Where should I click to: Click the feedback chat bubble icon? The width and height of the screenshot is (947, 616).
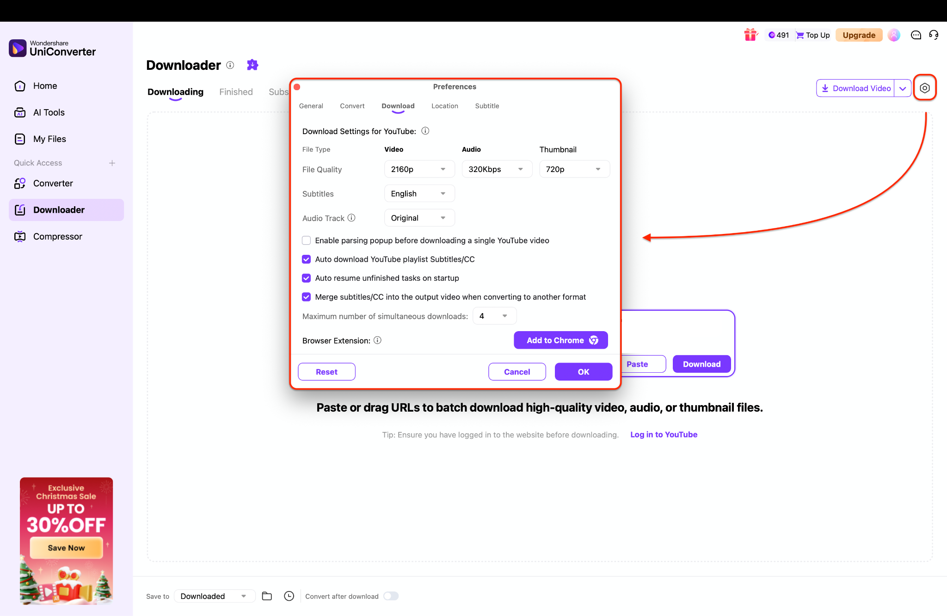(x=916, y=35)
